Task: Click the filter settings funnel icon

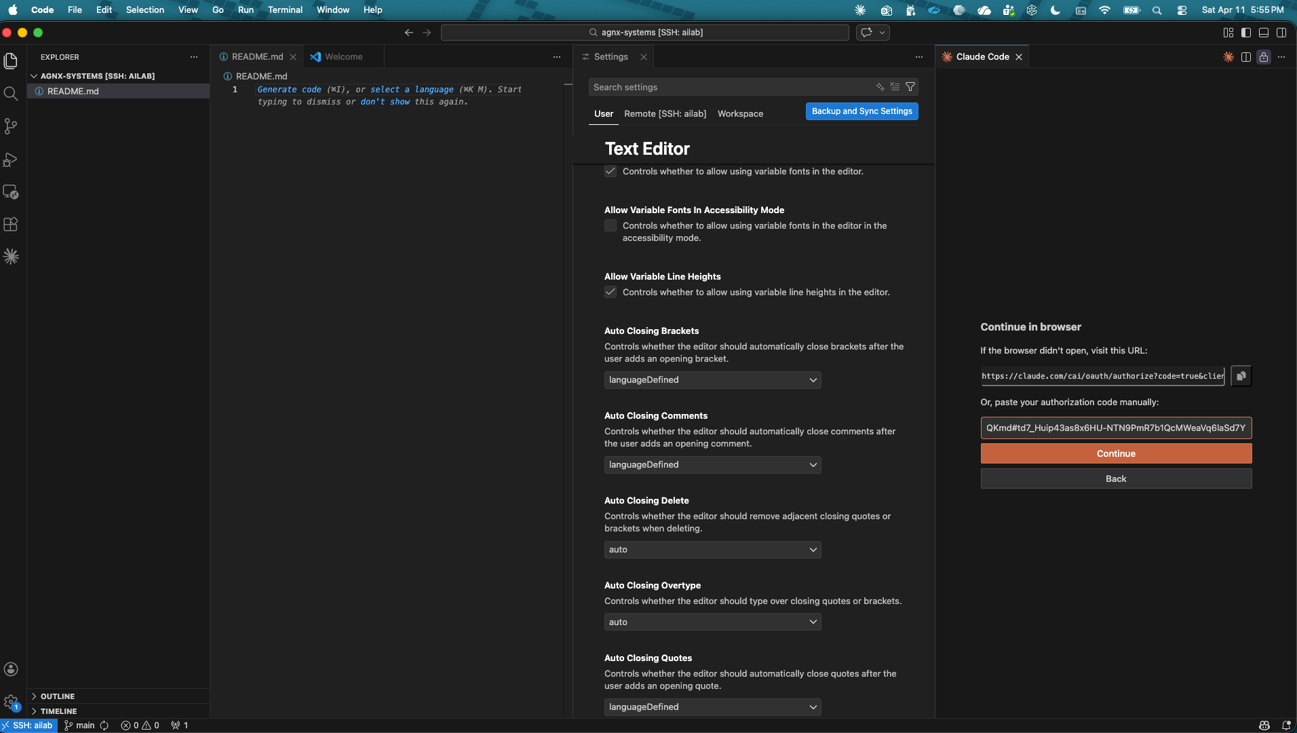Action: [910, 87]
